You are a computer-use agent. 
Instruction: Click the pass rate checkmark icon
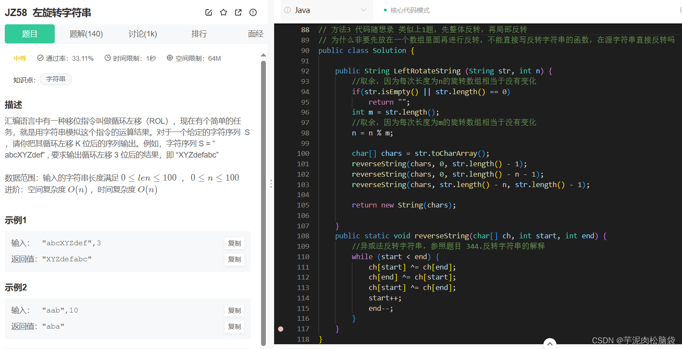tap(40, 58)
